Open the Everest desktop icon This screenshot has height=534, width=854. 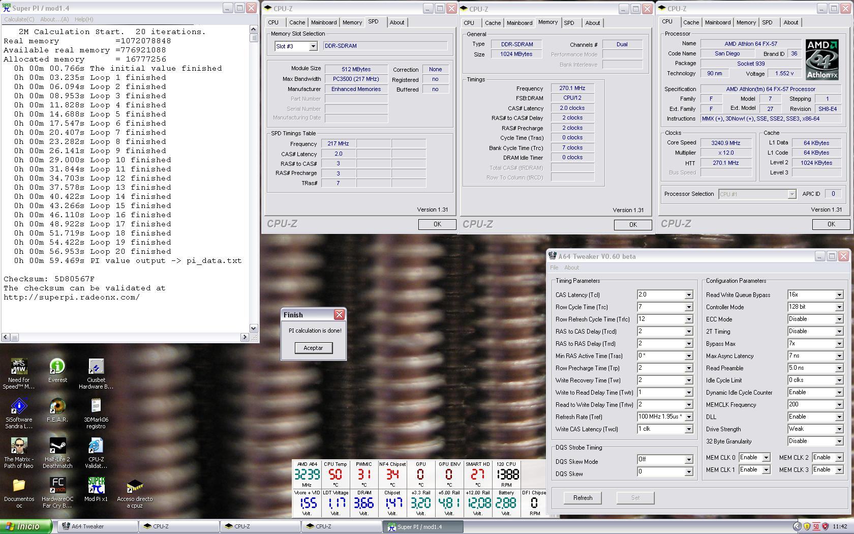pyautogui.click(x=57, y=367)
